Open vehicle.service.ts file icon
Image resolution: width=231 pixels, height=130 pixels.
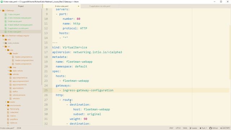(10, 95)
